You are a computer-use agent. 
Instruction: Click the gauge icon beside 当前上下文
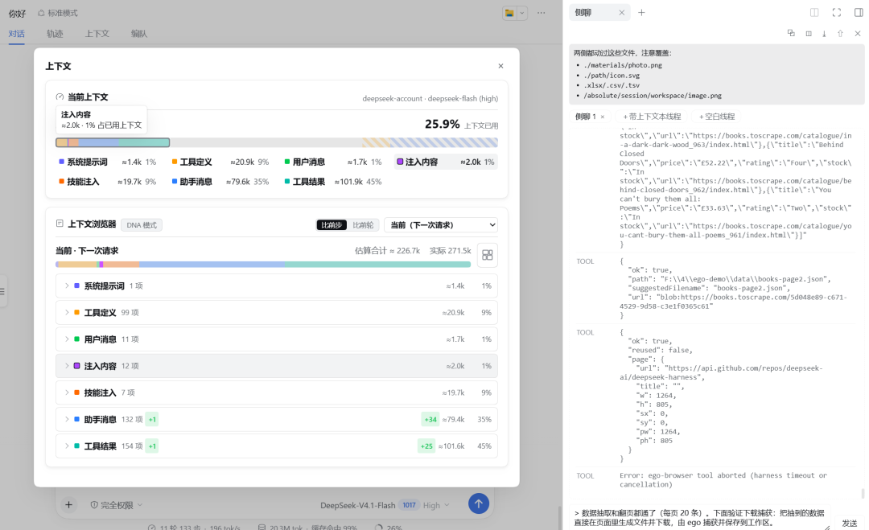(60, 97)
